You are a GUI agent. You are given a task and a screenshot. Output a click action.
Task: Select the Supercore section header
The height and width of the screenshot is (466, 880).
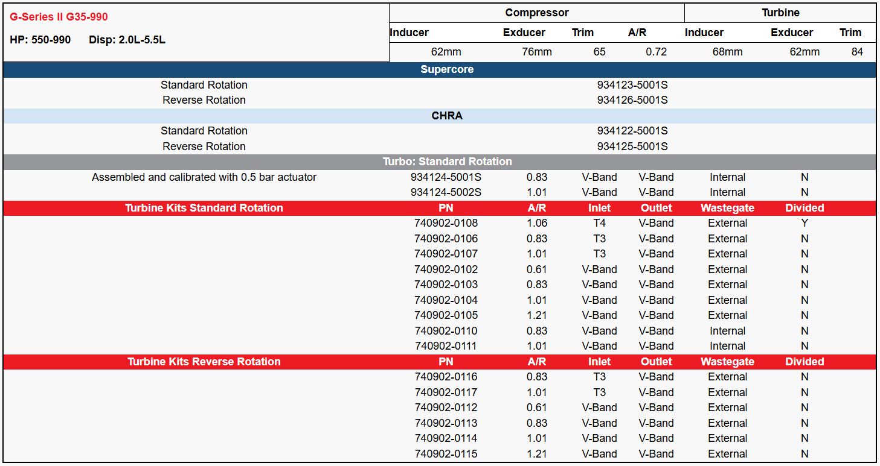[447, 69]
